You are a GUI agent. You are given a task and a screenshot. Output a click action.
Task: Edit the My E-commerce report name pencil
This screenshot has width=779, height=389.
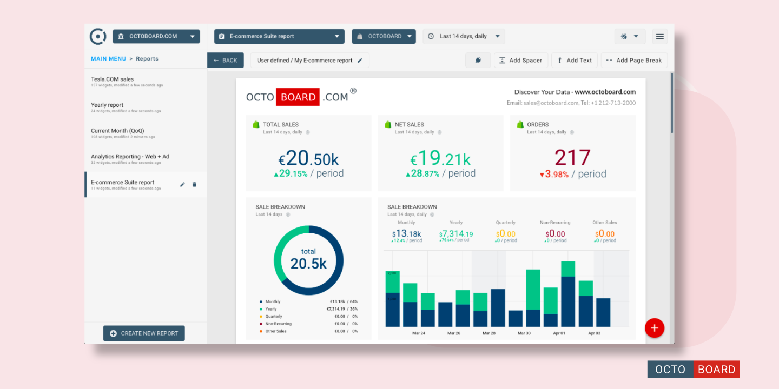pyautogui.click(x=360, y=61)
